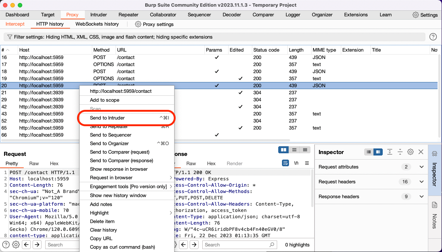Image resolution: width=442 pixels, height=252 pixels.
Task: Click the MIME type column header
Action: 326,50
